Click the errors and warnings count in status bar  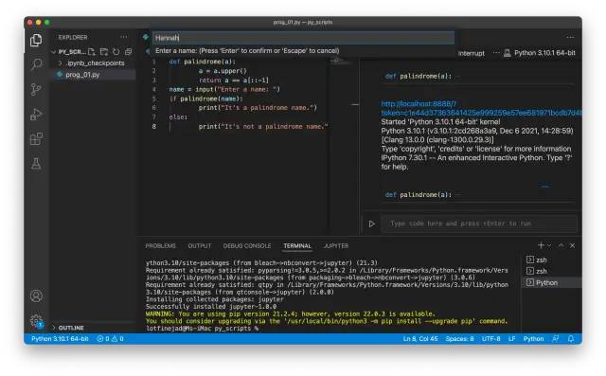pyautogui.click(x=110, y=339)
